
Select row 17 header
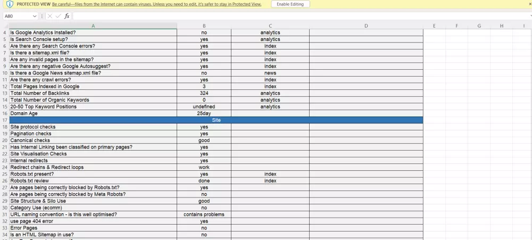click(x=4, y=120)
